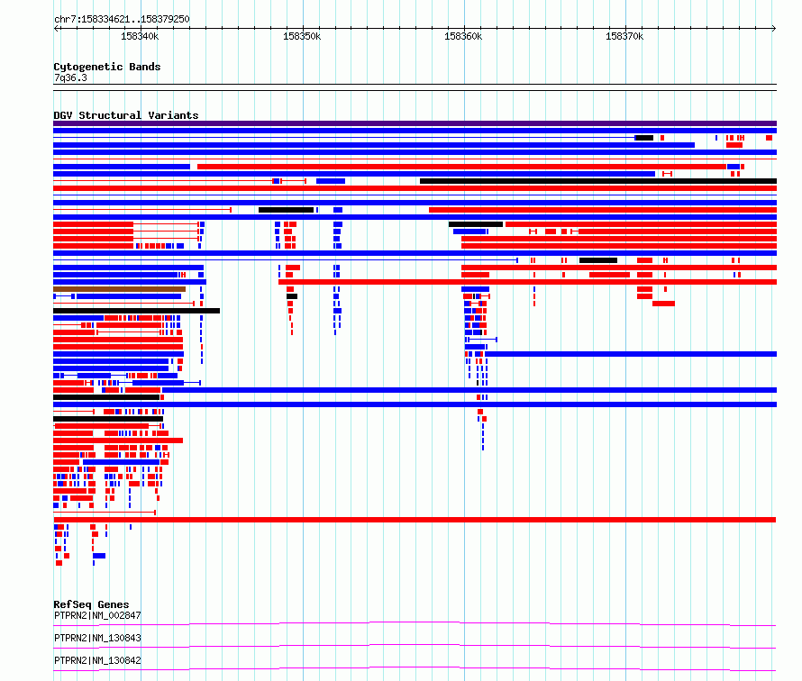Click the 158370k ruler label

coord(624,36)
